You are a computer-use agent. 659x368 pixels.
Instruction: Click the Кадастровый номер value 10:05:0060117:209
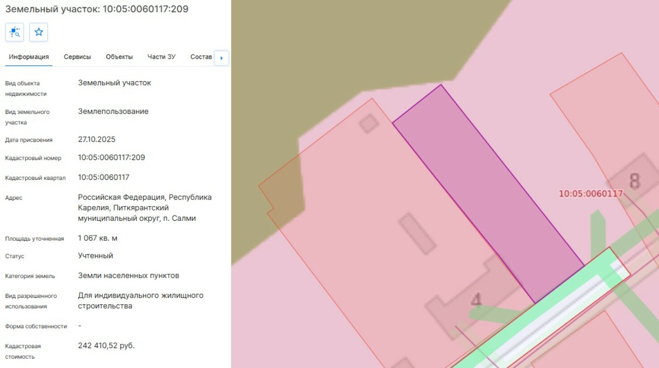coord(111,158)
